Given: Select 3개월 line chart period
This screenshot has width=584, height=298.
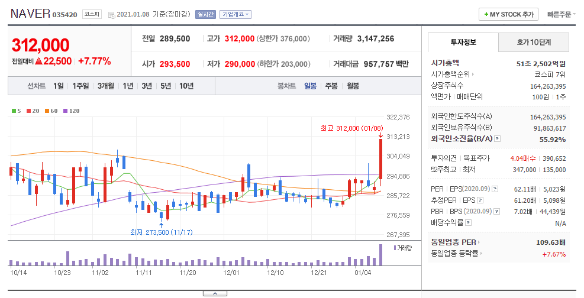Looking at the screenshot, I should click(x=106, y=86).
